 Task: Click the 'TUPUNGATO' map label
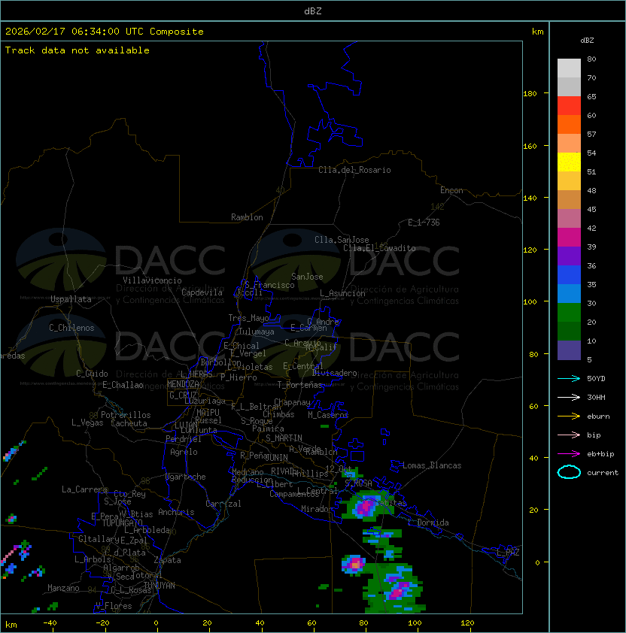pos(122,523)
